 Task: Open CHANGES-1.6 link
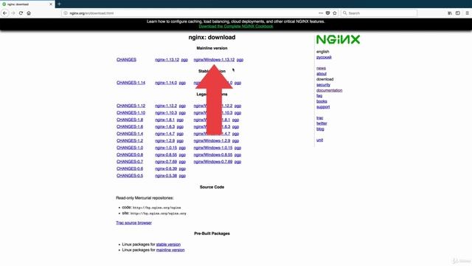130,126
